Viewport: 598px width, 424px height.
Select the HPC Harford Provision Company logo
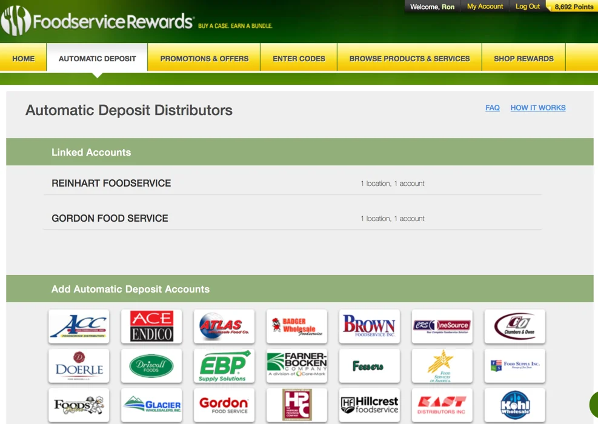point(297,405)
